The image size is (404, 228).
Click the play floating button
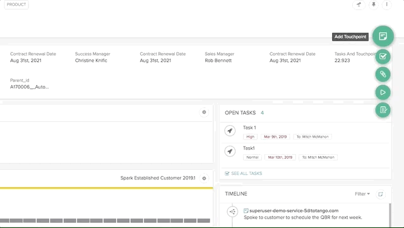click(x=383, y=92)
